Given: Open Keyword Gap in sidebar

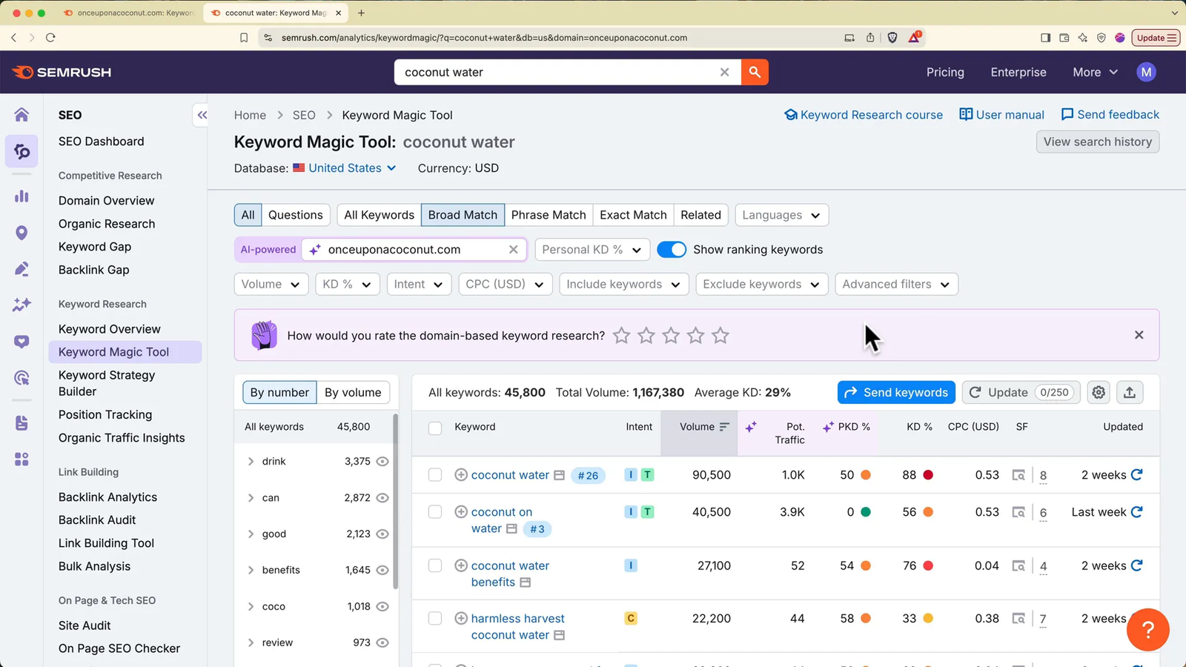Looking at the screenshot, I should 95,247.
